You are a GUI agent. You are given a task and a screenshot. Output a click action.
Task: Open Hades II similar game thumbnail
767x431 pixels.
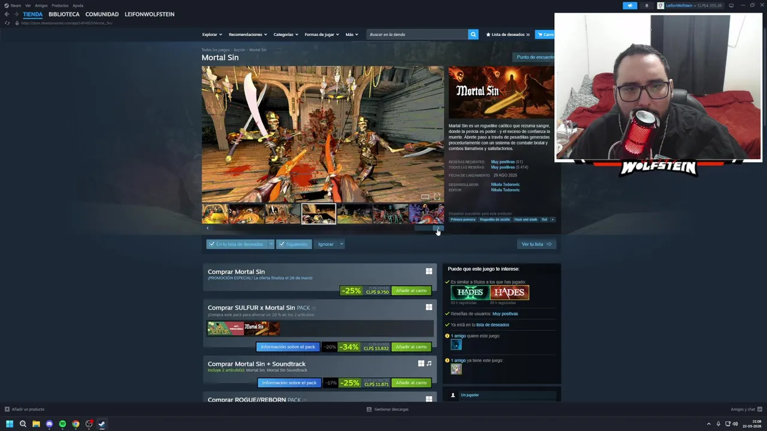(x=470, y=292)
